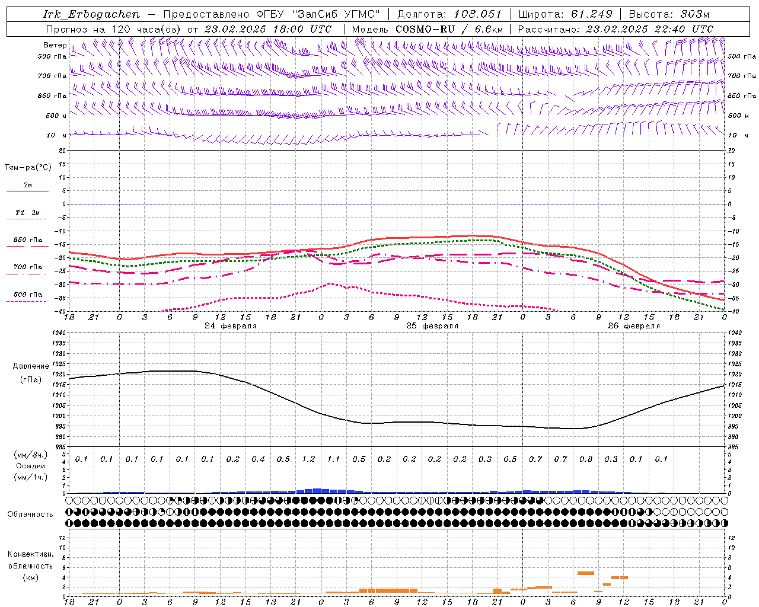Click the highest orange convective cloud bar
This screenshot has width=759, height=607.
586,573
